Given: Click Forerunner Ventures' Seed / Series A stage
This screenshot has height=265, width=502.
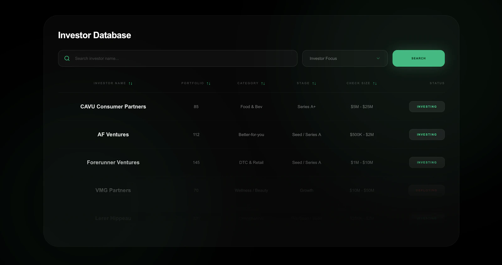Looking at the screenshot, I should [307, 162].
